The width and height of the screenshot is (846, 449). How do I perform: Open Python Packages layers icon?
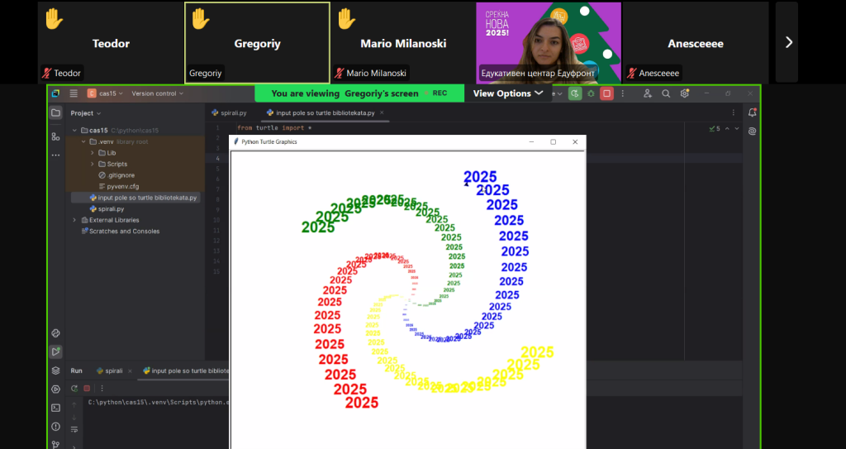click(55, 370)
